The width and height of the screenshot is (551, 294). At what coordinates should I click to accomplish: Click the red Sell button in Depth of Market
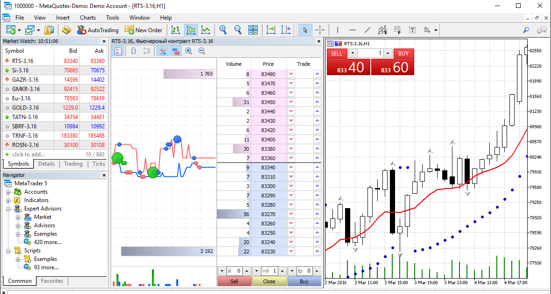pos(234,281)
